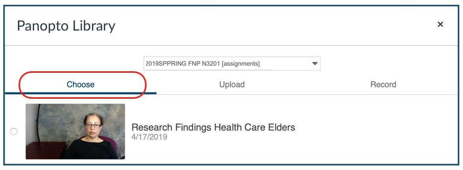Tick the radio circle left of the thumbnail
463x170 pixels.
(13, 131)
